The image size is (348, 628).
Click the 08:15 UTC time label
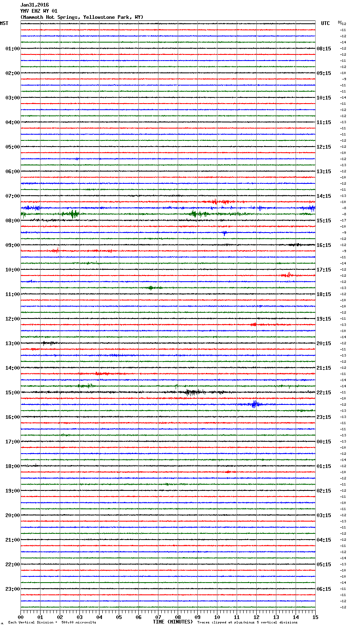pyautogui.click(x=324, y=49)
